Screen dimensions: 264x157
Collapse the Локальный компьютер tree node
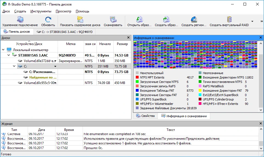(x=3, y=50)
